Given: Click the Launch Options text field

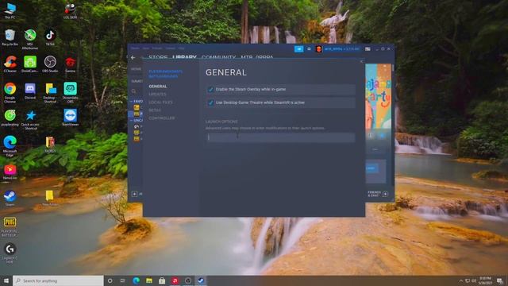Looking at the screenshot, I should coord(280,137).
